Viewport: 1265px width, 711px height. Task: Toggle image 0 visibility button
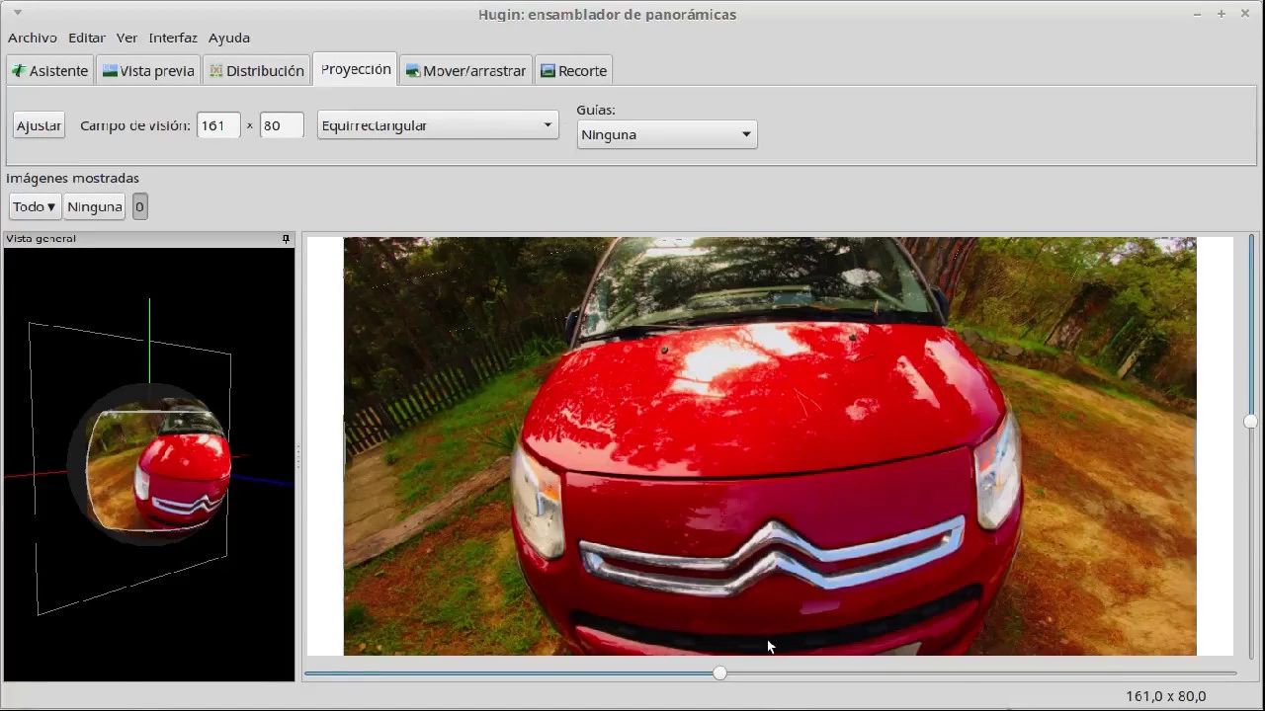139,206
